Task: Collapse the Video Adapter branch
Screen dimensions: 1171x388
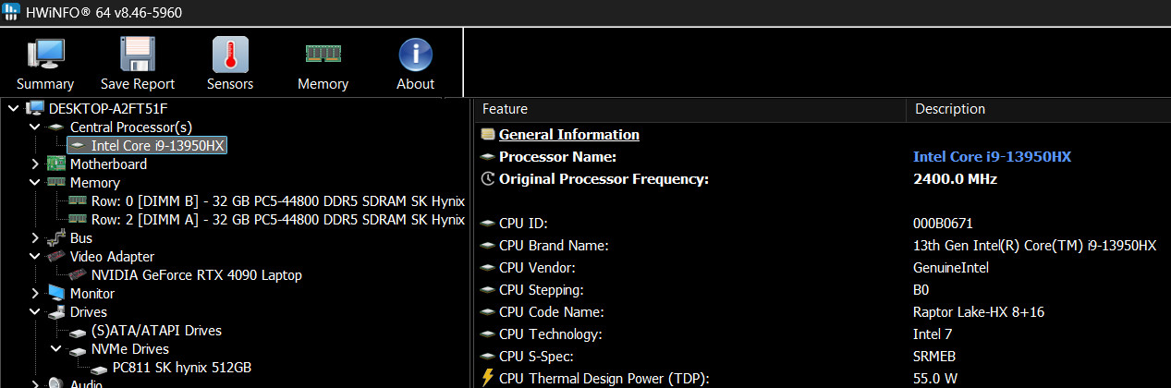Action: click(x=35, y=256)
